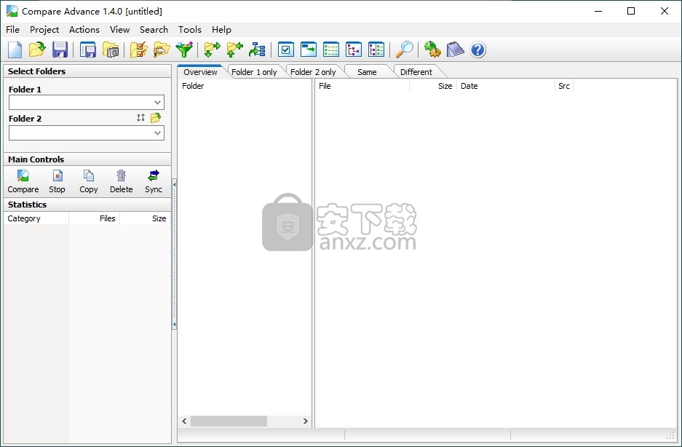The width and height of the screenshot is (682, 447).
Task: Open the View menu
Action: point(119,30)
